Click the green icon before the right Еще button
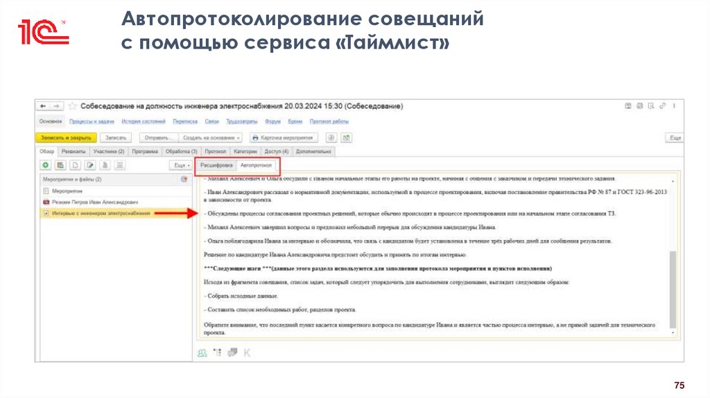Viewport: 710px width, 398px height. 347,138
